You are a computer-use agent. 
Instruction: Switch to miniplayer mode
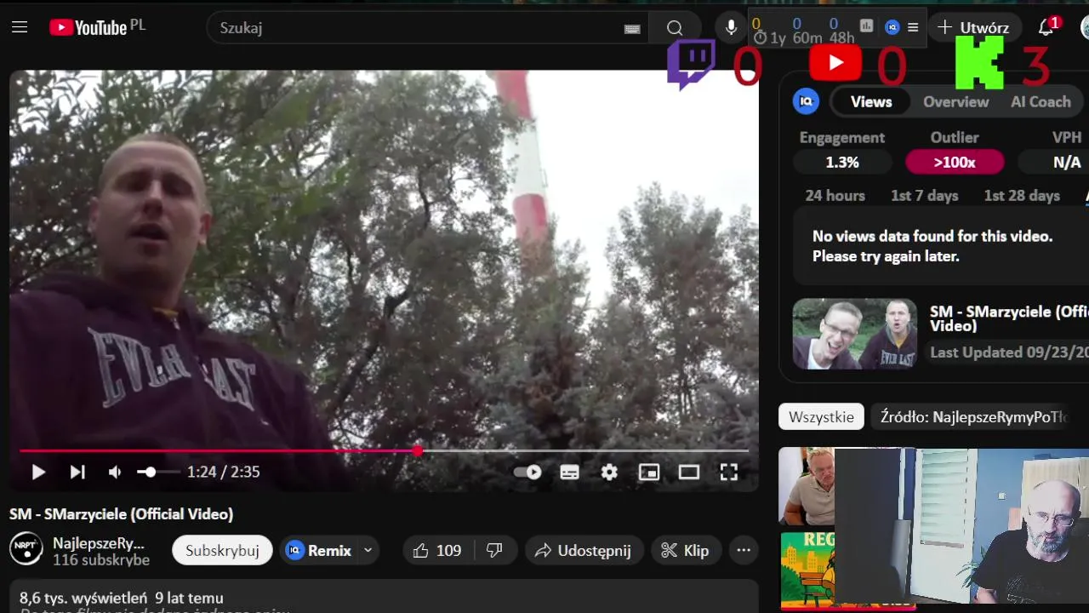click(649, 472)
